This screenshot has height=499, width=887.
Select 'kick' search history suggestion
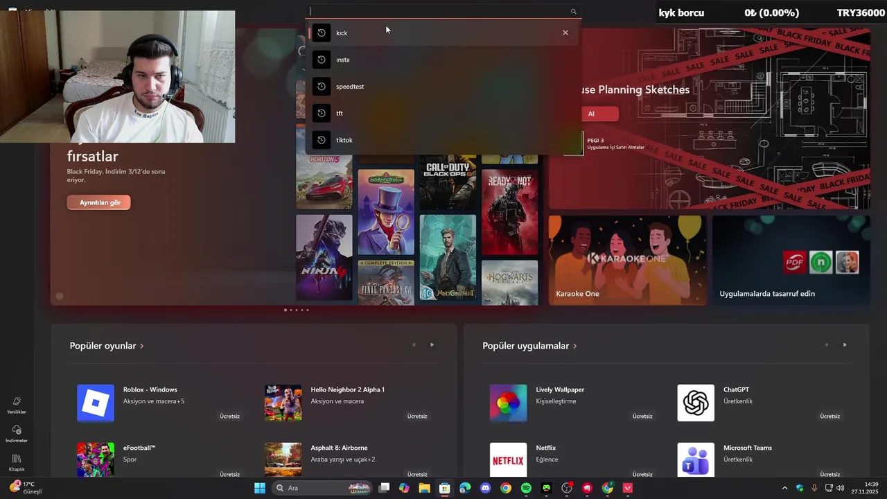click(x=442, y=33)
